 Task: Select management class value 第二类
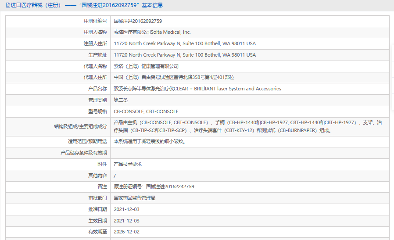coord(121,100)
